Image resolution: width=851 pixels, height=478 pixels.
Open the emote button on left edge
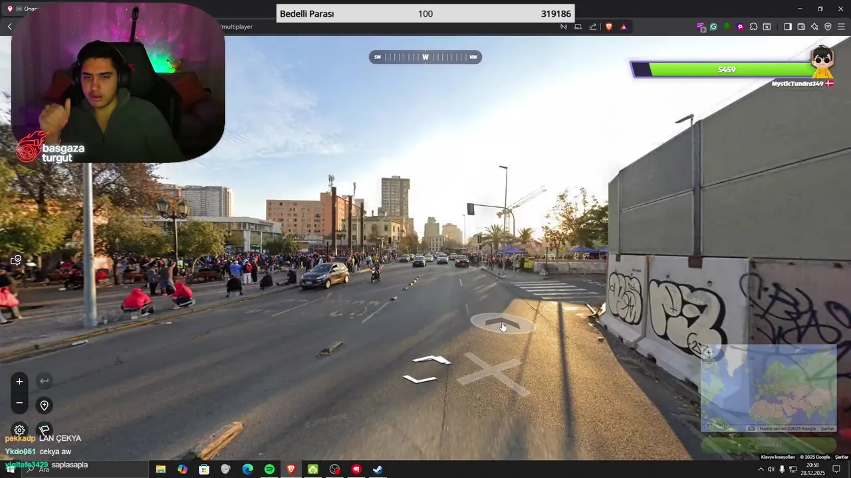pyautogui.click(x=16, y=260)
